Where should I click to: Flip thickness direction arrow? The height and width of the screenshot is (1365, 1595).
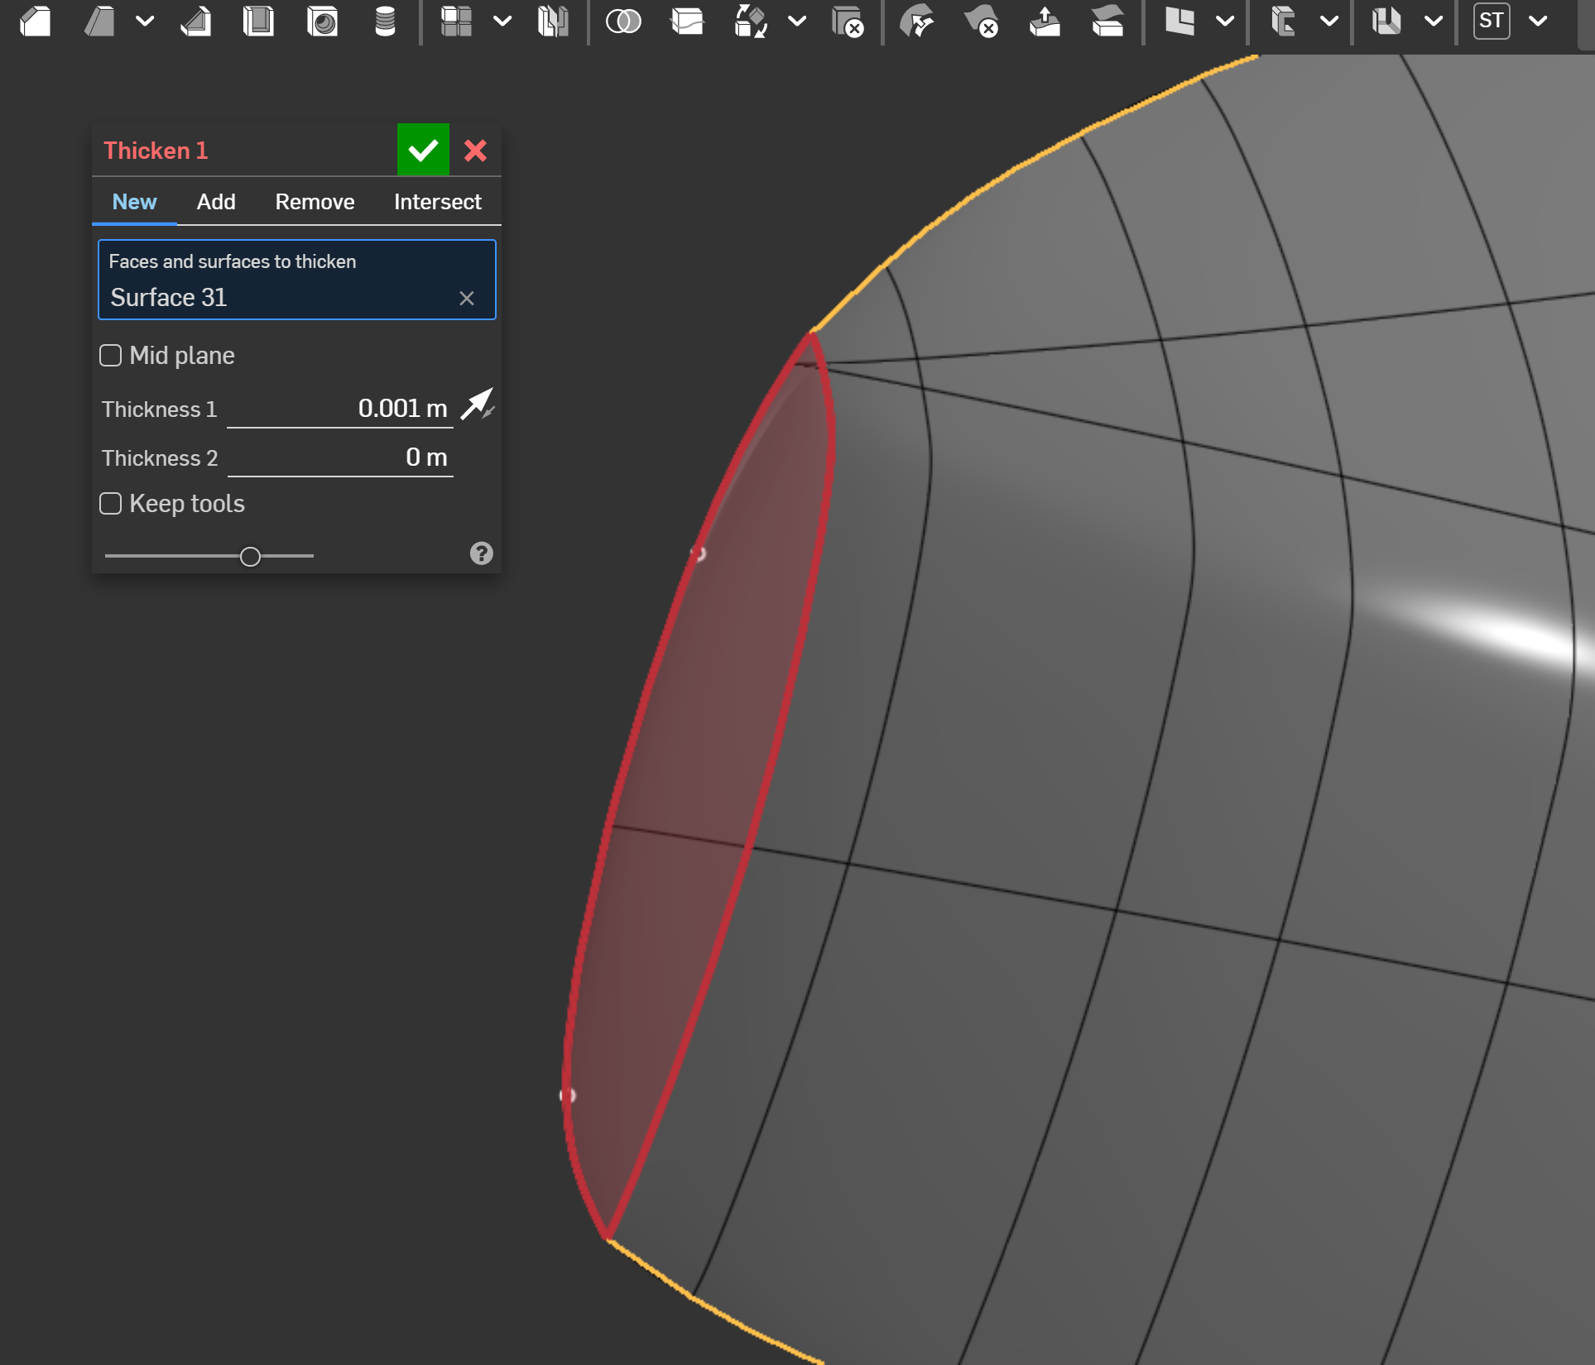point(478,405)
